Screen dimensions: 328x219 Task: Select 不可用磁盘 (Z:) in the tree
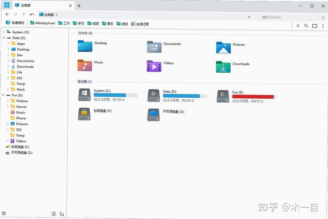click(x=19, y=152)
